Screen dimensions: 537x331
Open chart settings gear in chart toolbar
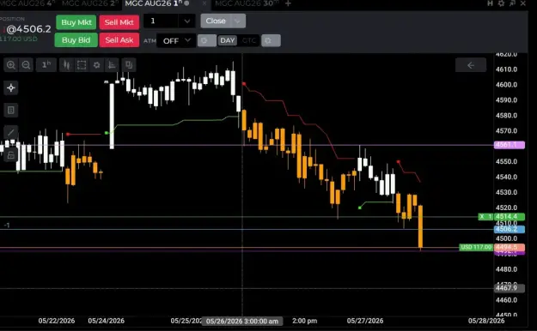click(97, 65)
